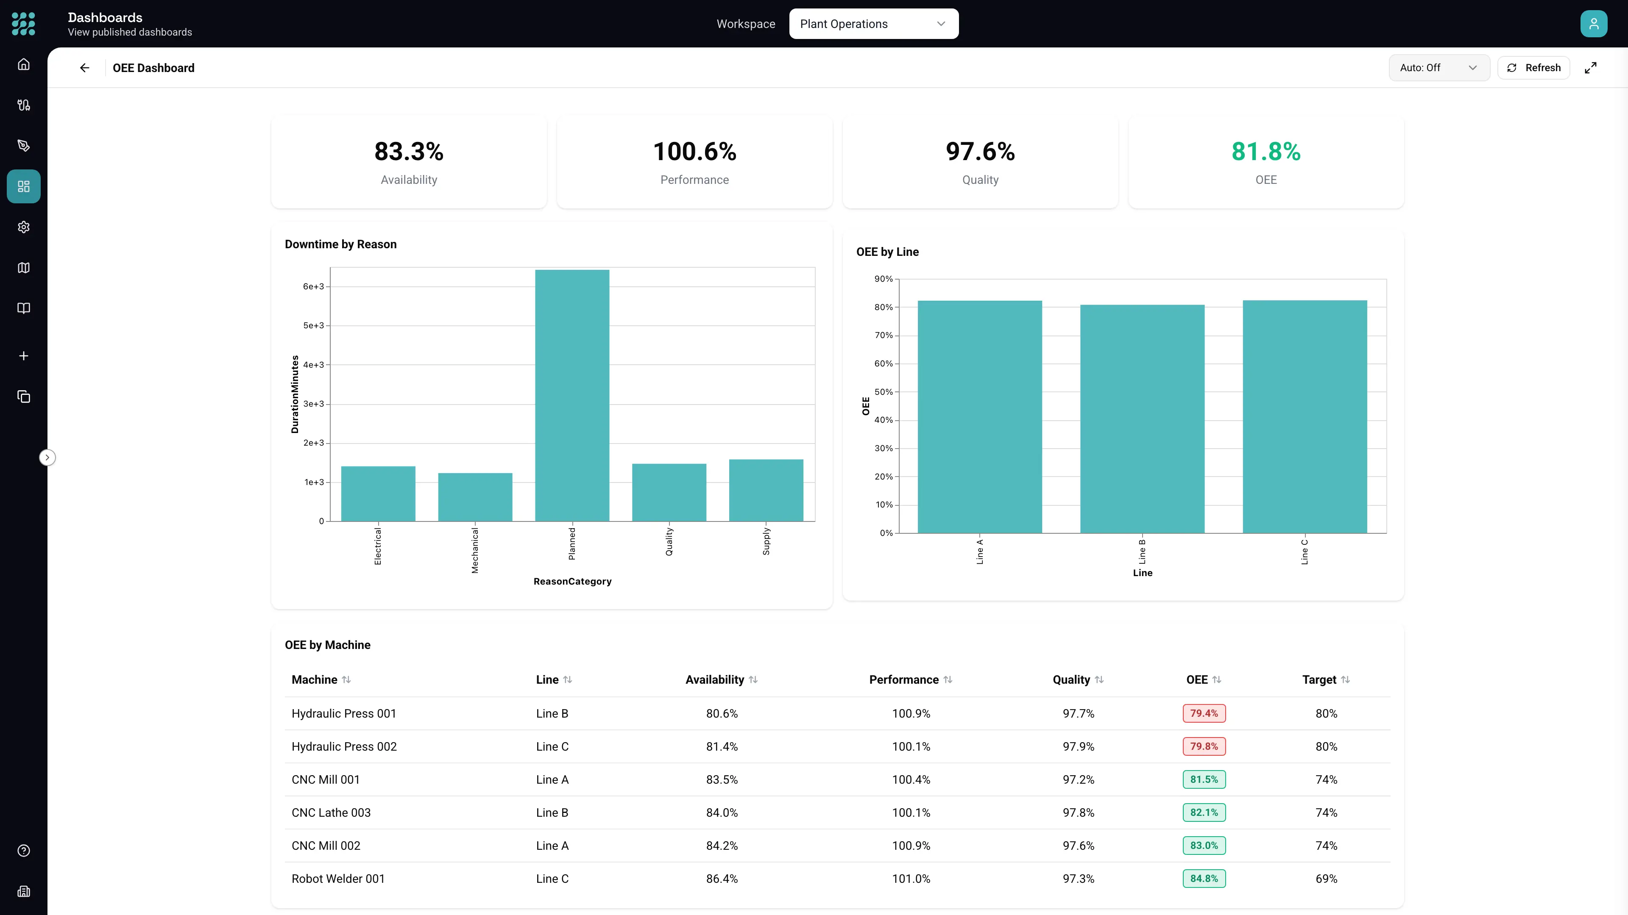Open the Plant Operations workspace dropdown
This screenshot has height=915, width=1628.
873,24
